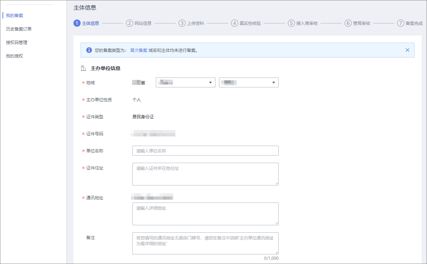Click the 单位名称 input field
427x264 pixels.
[x=205, y=150]
